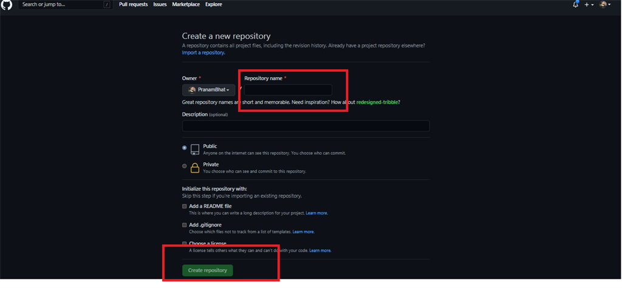This screenshot has width=622, height=288.
Task: Click the Public repository book icon
Action: [195, 149]
